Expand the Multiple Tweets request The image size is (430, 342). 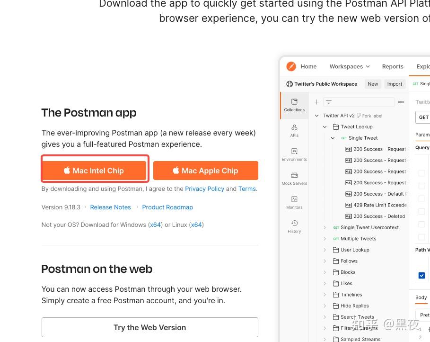325,239
